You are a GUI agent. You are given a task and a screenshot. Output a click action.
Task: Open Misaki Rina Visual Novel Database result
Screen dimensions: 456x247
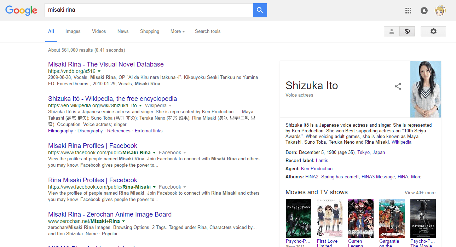106,64
